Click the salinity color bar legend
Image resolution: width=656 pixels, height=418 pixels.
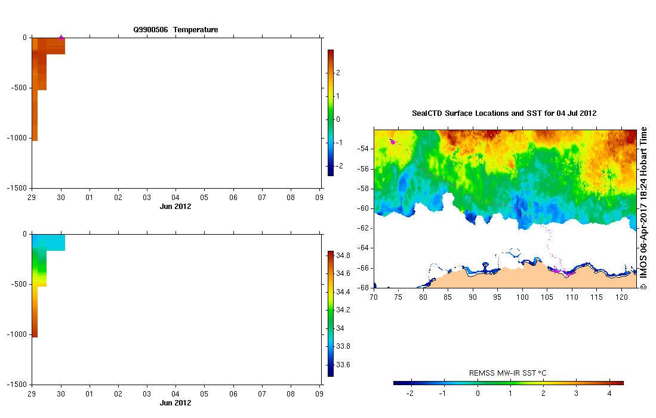(x=331, y=314)
